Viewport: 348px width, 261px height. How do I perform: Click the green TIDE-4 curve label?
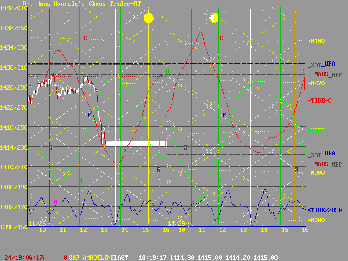click(318, 132)
